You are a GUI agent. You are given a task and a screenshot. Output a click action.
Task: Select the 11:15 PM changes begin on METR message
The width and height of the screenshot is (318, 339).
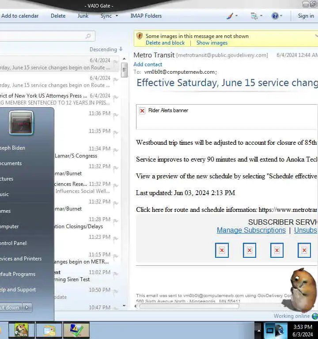click(87, 258)
